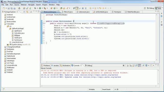
Task: Switch to Hund.java editor tab
Action: pyautogui.click(x=117, y=12)
